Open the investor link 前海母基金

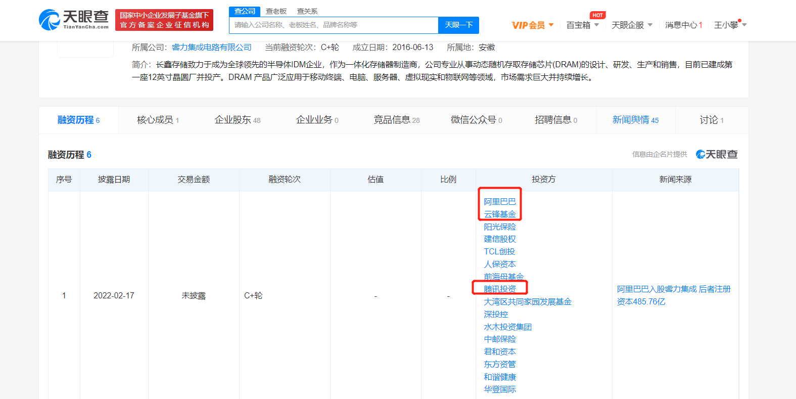pyautogui.click(x=504, y=277)
